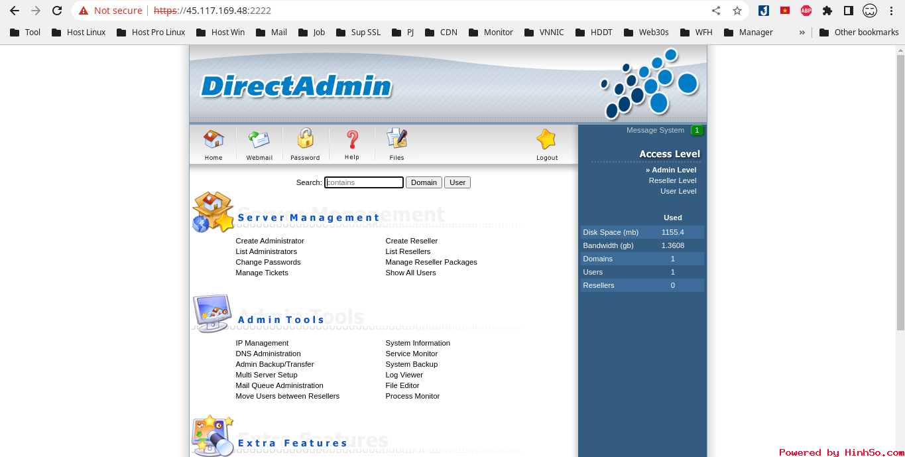Image resolution: width=905 pixels, height=457 pixels.
Task: Click the DirectAdmin logo
Action: (x=296, y=86)
